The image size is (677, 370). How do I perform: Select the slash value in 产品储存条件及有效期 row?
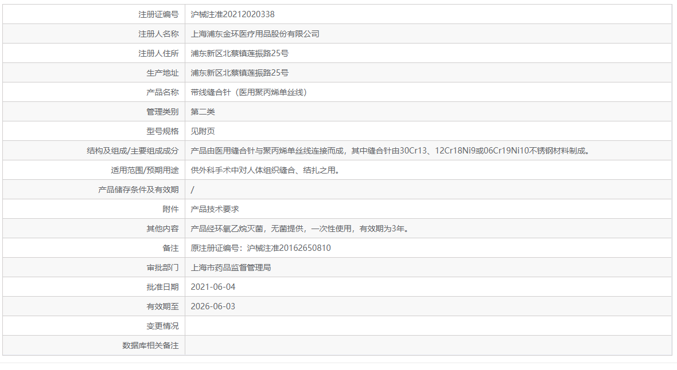coord(193,190)
